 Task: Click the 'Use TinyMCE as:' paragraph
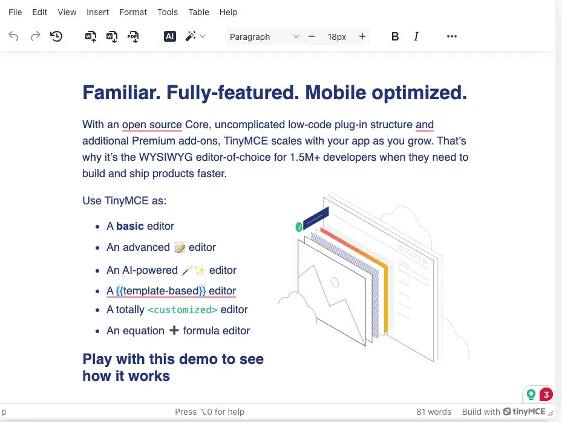125,201
